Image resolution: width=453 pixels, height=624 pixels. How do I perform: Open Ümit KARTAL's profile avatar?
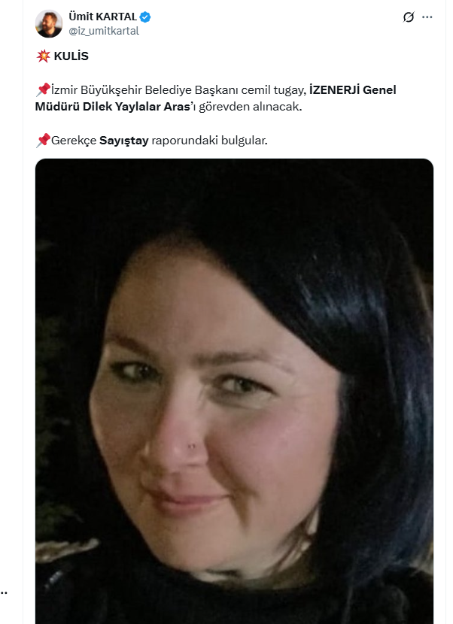(x=49, y=24)
